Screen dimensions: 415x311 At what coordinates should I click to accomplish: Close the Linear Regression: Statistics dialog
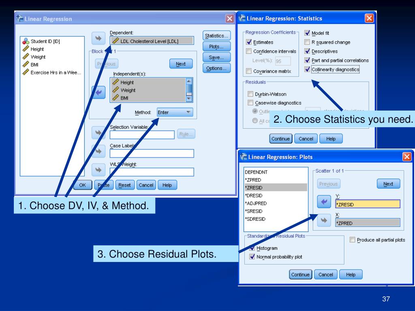(369, 18)
